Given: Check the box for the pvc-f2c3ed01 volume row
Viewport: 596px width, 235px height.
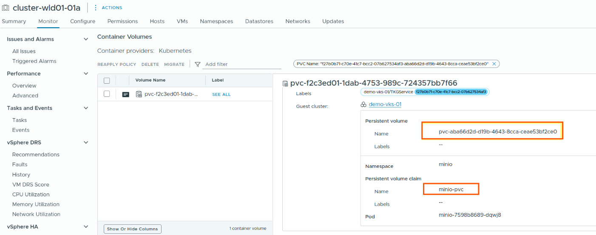Looking at the screenshot, I should click(x=107, y=94).
